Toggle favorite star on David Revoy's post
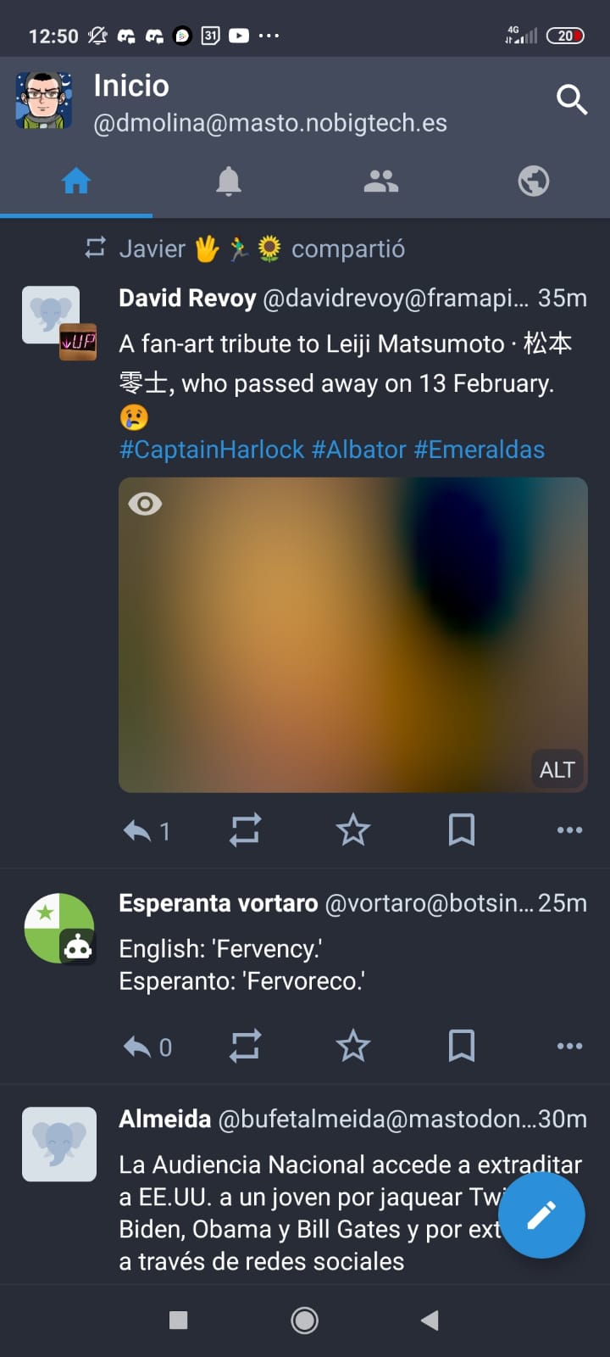 (353, 829)
